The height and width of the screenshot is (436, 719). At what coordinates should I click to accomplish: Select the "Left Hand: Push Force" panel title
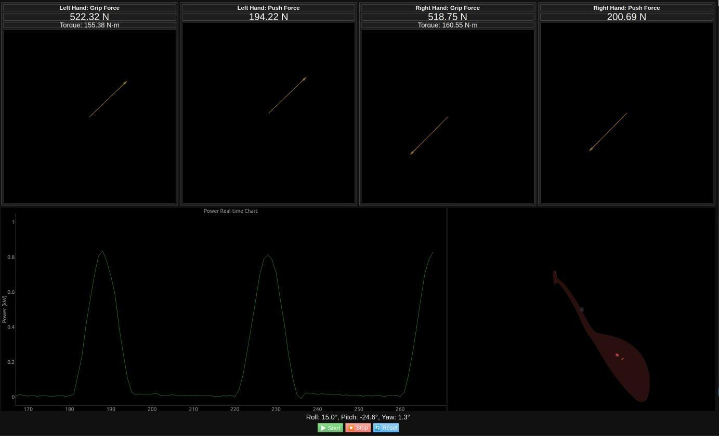tap(268, 8)
